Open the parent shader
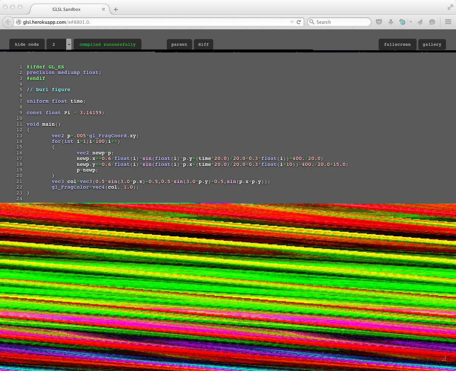 [x=179, y=44]
